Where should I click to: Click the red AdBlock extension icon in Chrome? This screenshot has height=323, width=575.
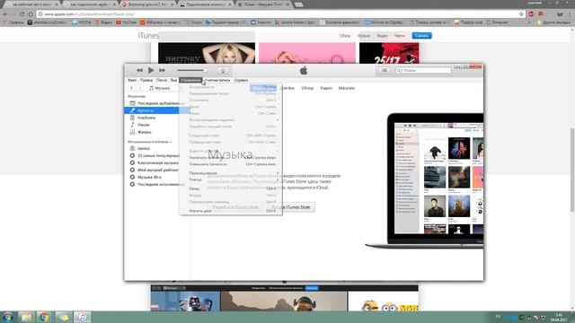pyautogui.click(x=531, y=14)
